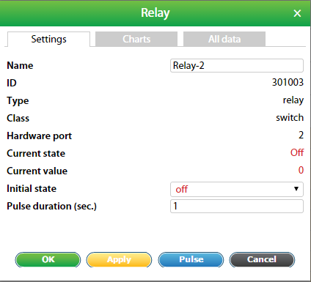
Task: Click the Name field containing Relay-2
Action: point(237,65)
